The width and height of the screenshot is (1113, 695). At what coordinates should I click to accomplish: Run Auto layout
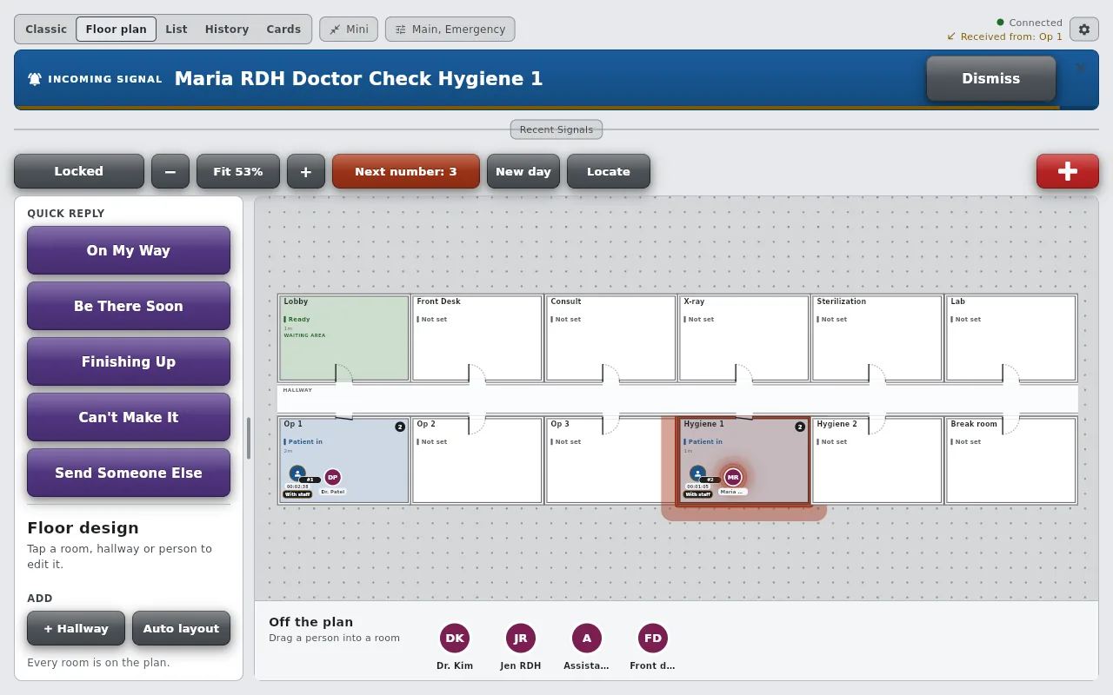[x=181, y=628]
